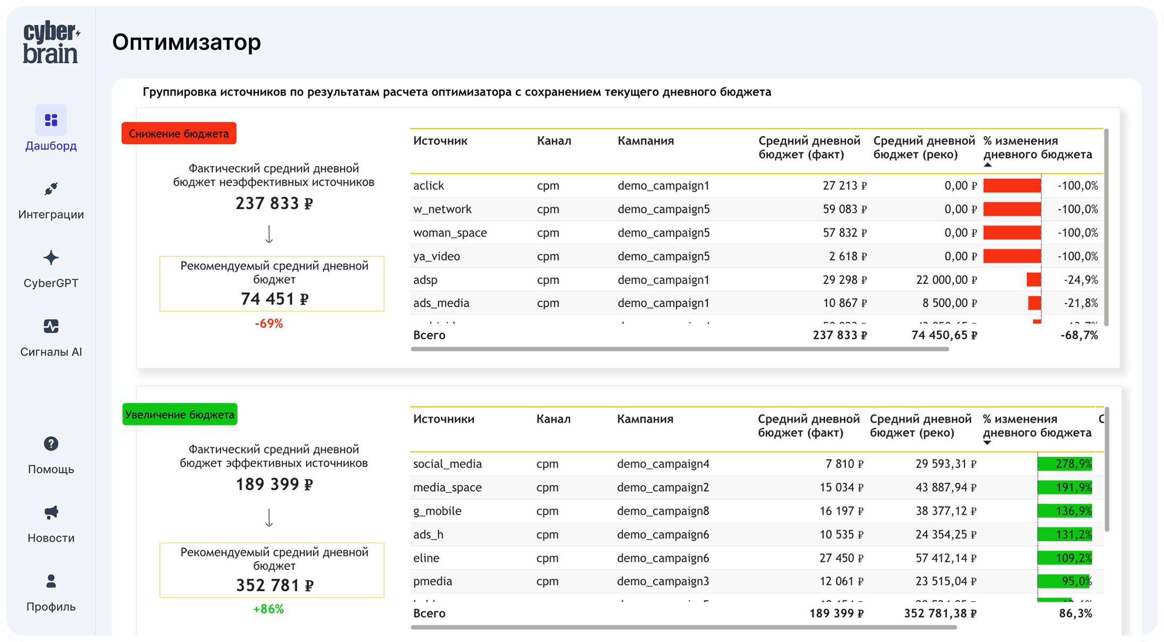Open Новости megaphone icon
This screenshot has height=642, width=1164.
coord(51,513)
